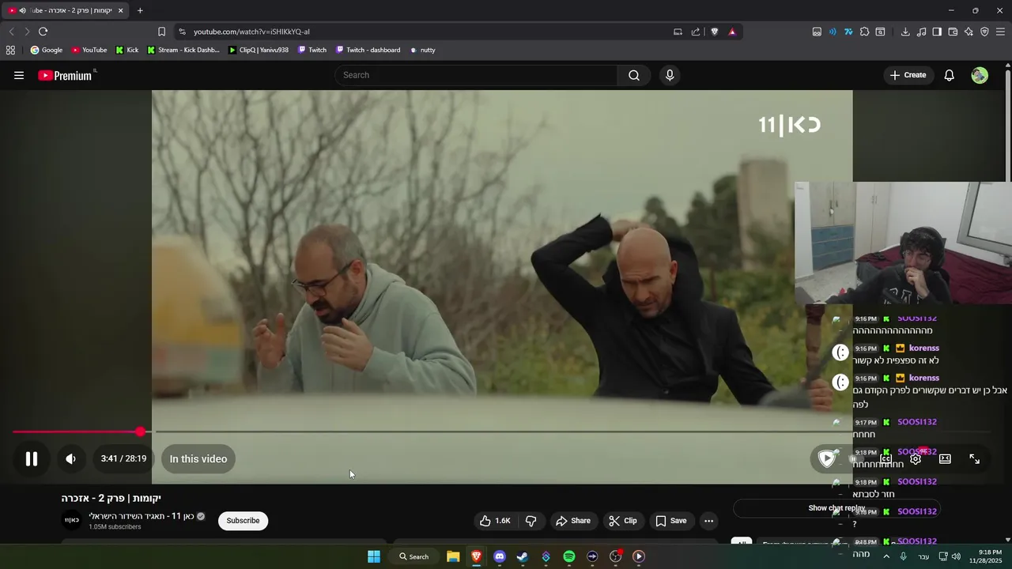The image size is (1012, 569).
Task: Toggle autoplay switch in player
Action: point(856,458)
